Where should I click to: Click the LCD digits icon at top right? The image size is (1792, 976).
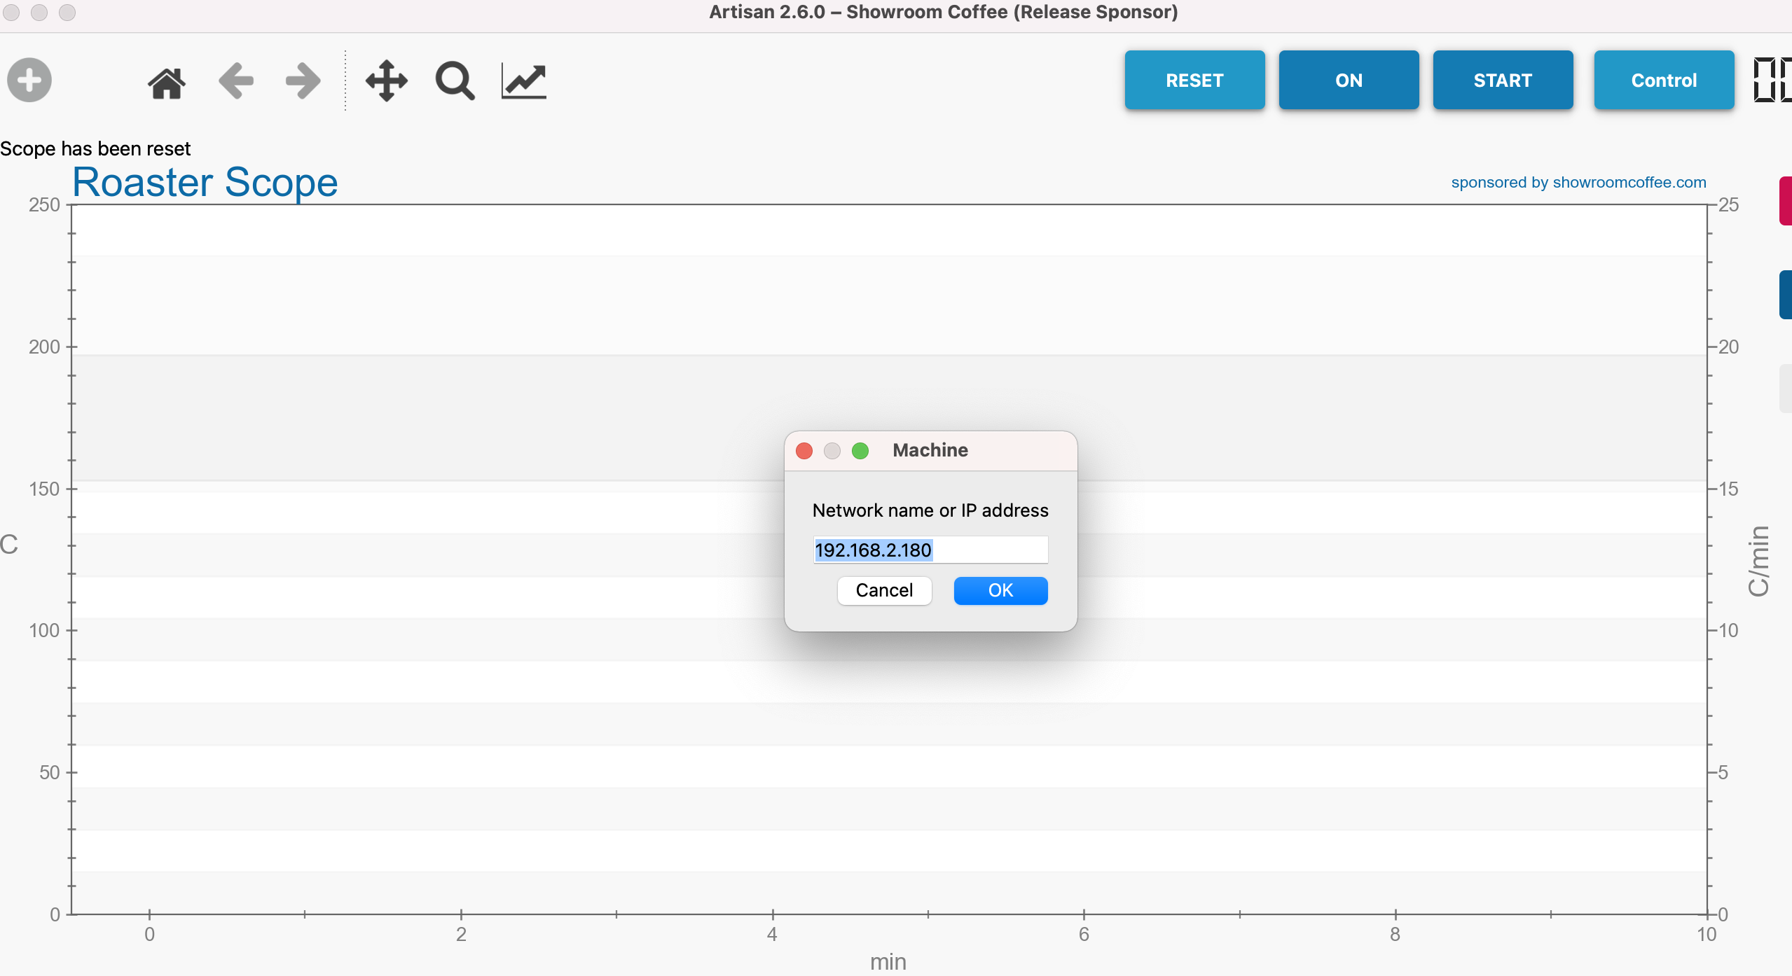tap(1771, 80)
